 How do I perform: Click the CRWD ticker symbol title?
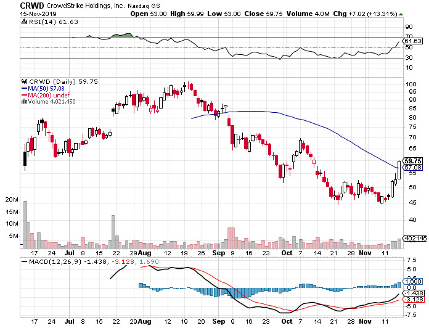coord(32,6)
